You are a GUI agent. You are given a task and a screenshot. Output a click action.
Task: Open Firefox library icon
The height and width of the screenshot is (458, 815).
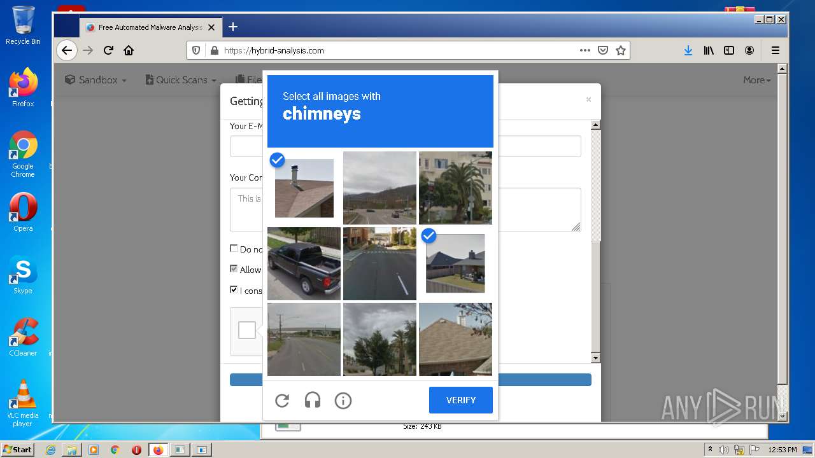709,50
